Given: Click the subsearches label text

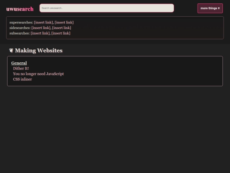Looking at the screenshot, I should tap(20, 33).
